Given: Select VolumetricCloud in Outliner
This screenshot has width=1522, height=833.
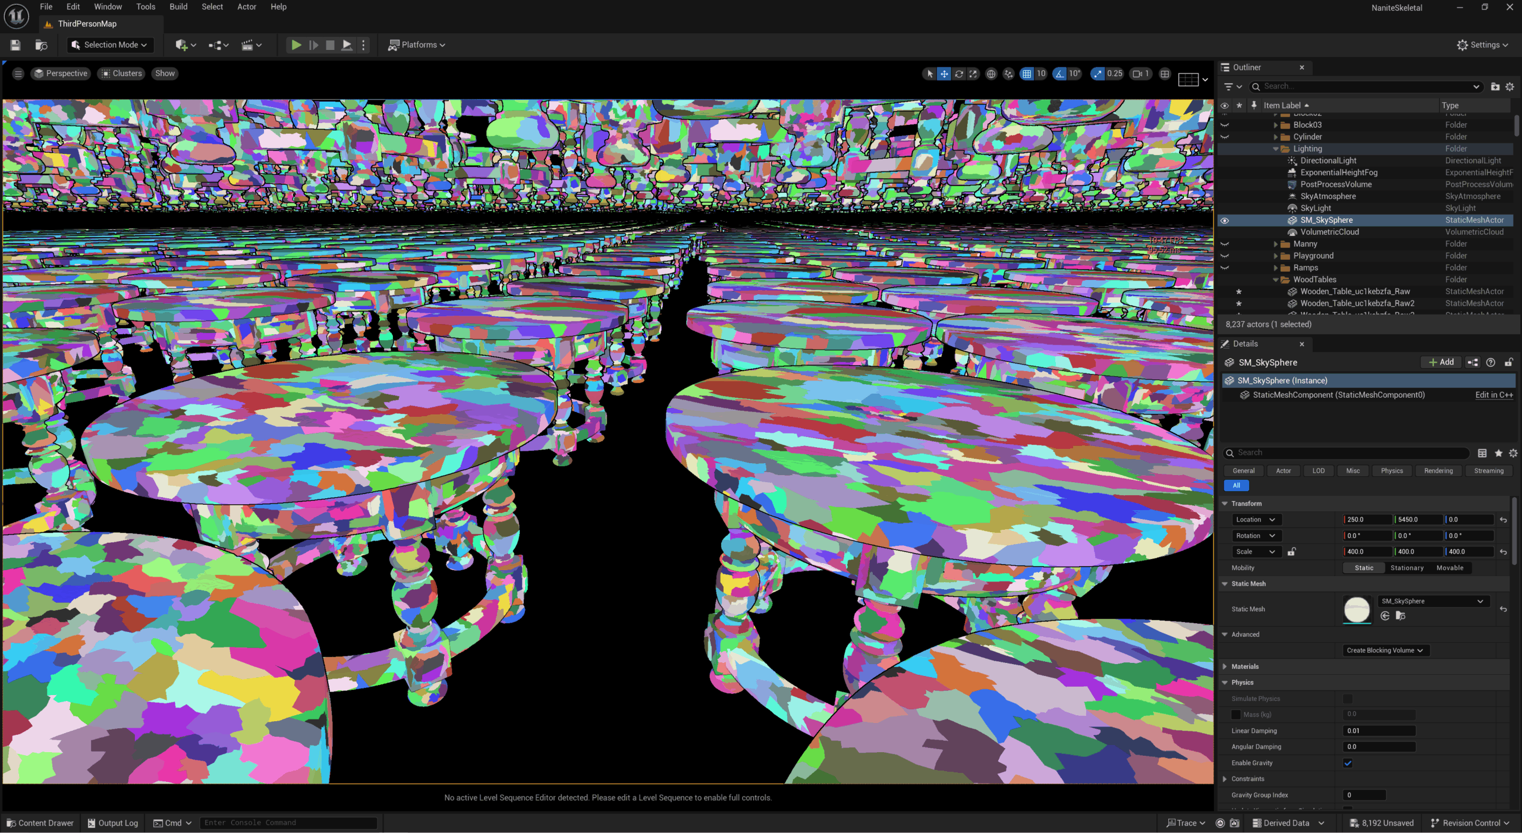Looking at the screenshot, I should click(1329, 232).
